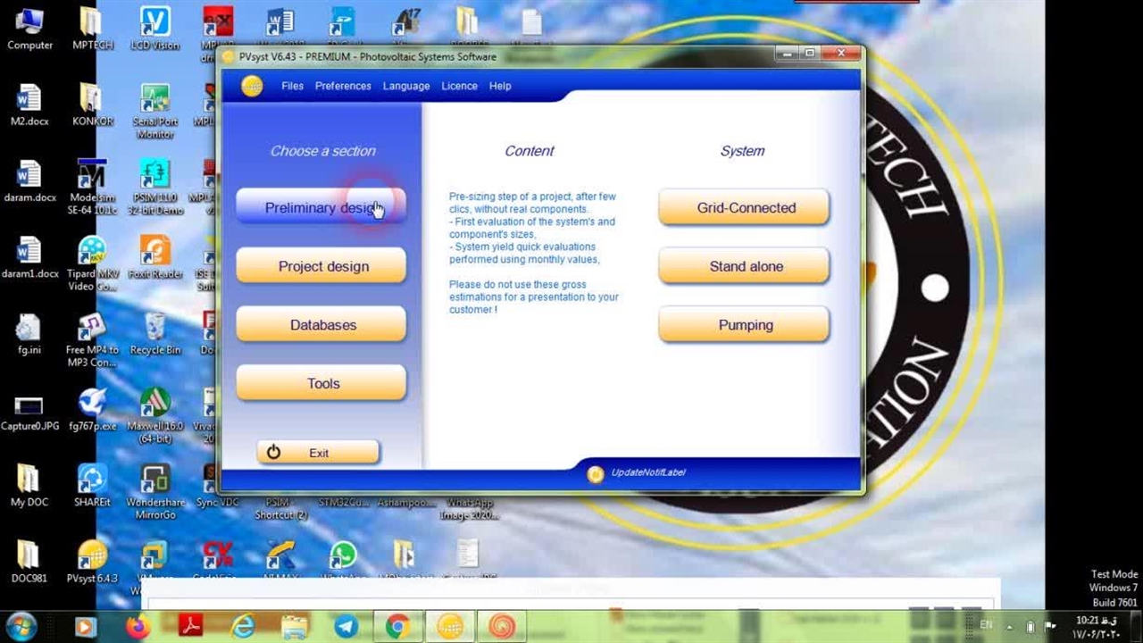Click the PVsyst sun logo in menu bar
This screenshot has width=1143, height=643.
coord(252,87)
